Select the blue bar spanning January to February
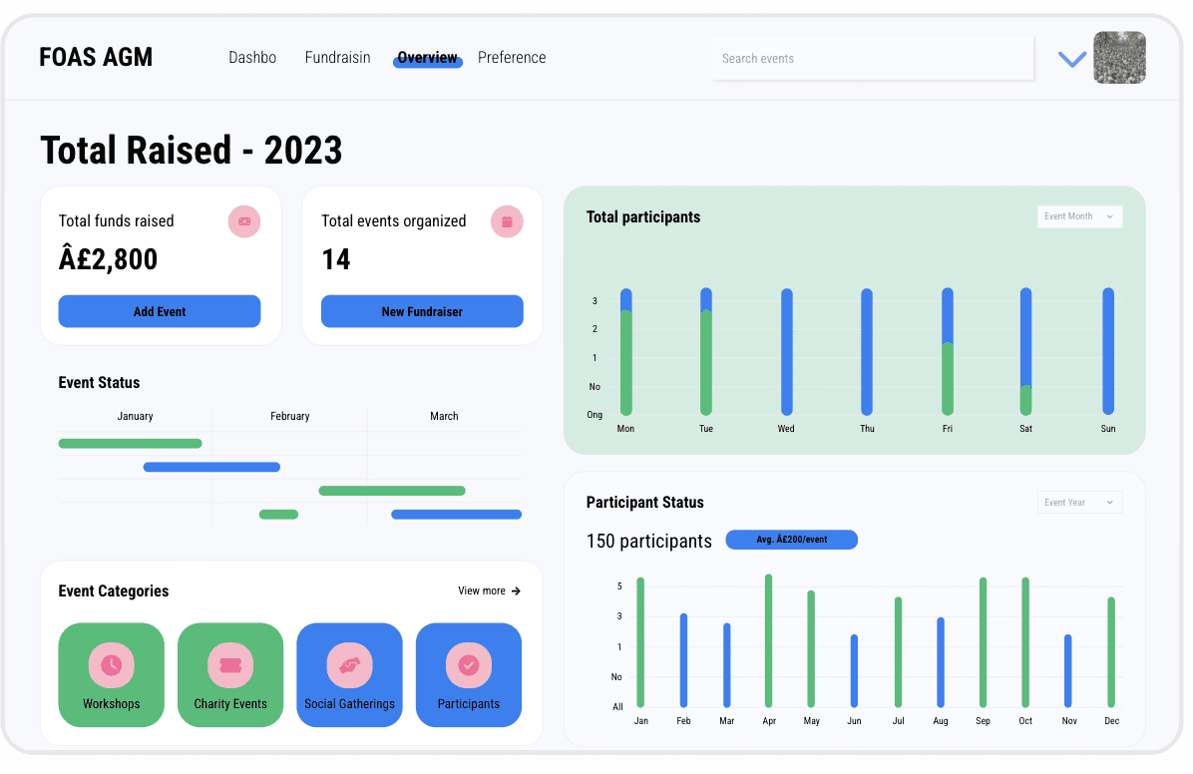 tap(211, 467)
